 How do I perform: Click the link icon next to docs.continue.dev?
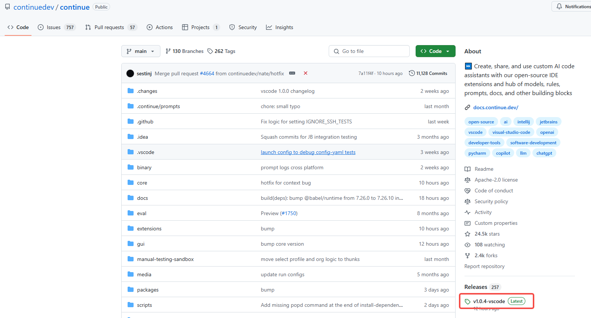[x=468, y=107]
